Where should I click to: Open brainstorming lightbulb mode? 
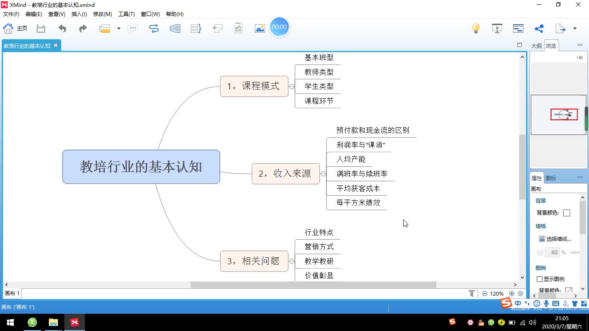[476, 28]
